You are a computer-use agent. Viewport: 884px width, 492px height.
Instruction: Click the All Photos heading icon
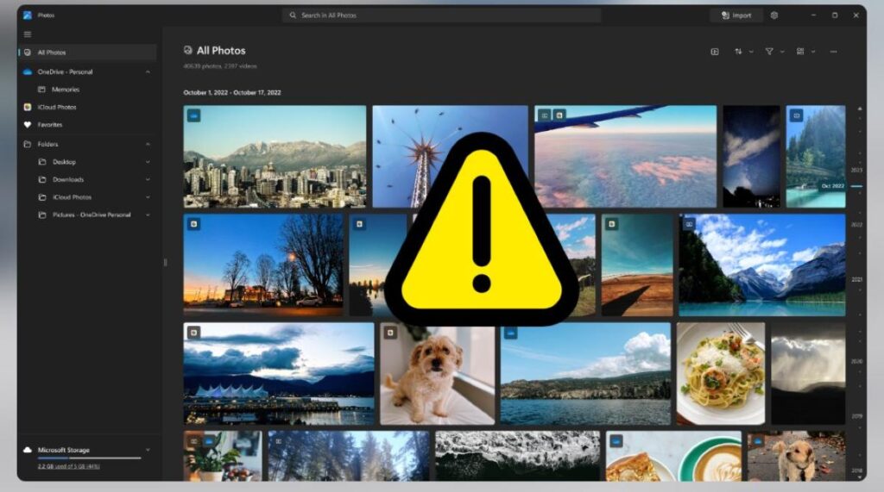pyautogui.click(x=187, y=50)
